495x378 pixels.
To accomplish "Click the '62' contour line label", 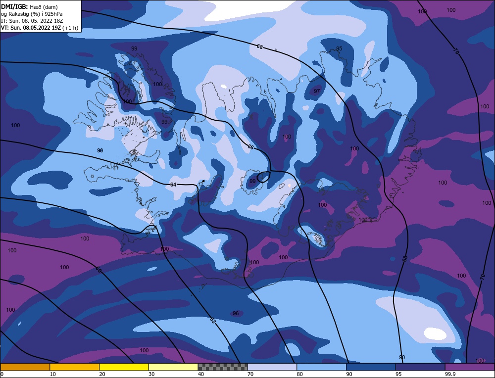I will point(213,321).
